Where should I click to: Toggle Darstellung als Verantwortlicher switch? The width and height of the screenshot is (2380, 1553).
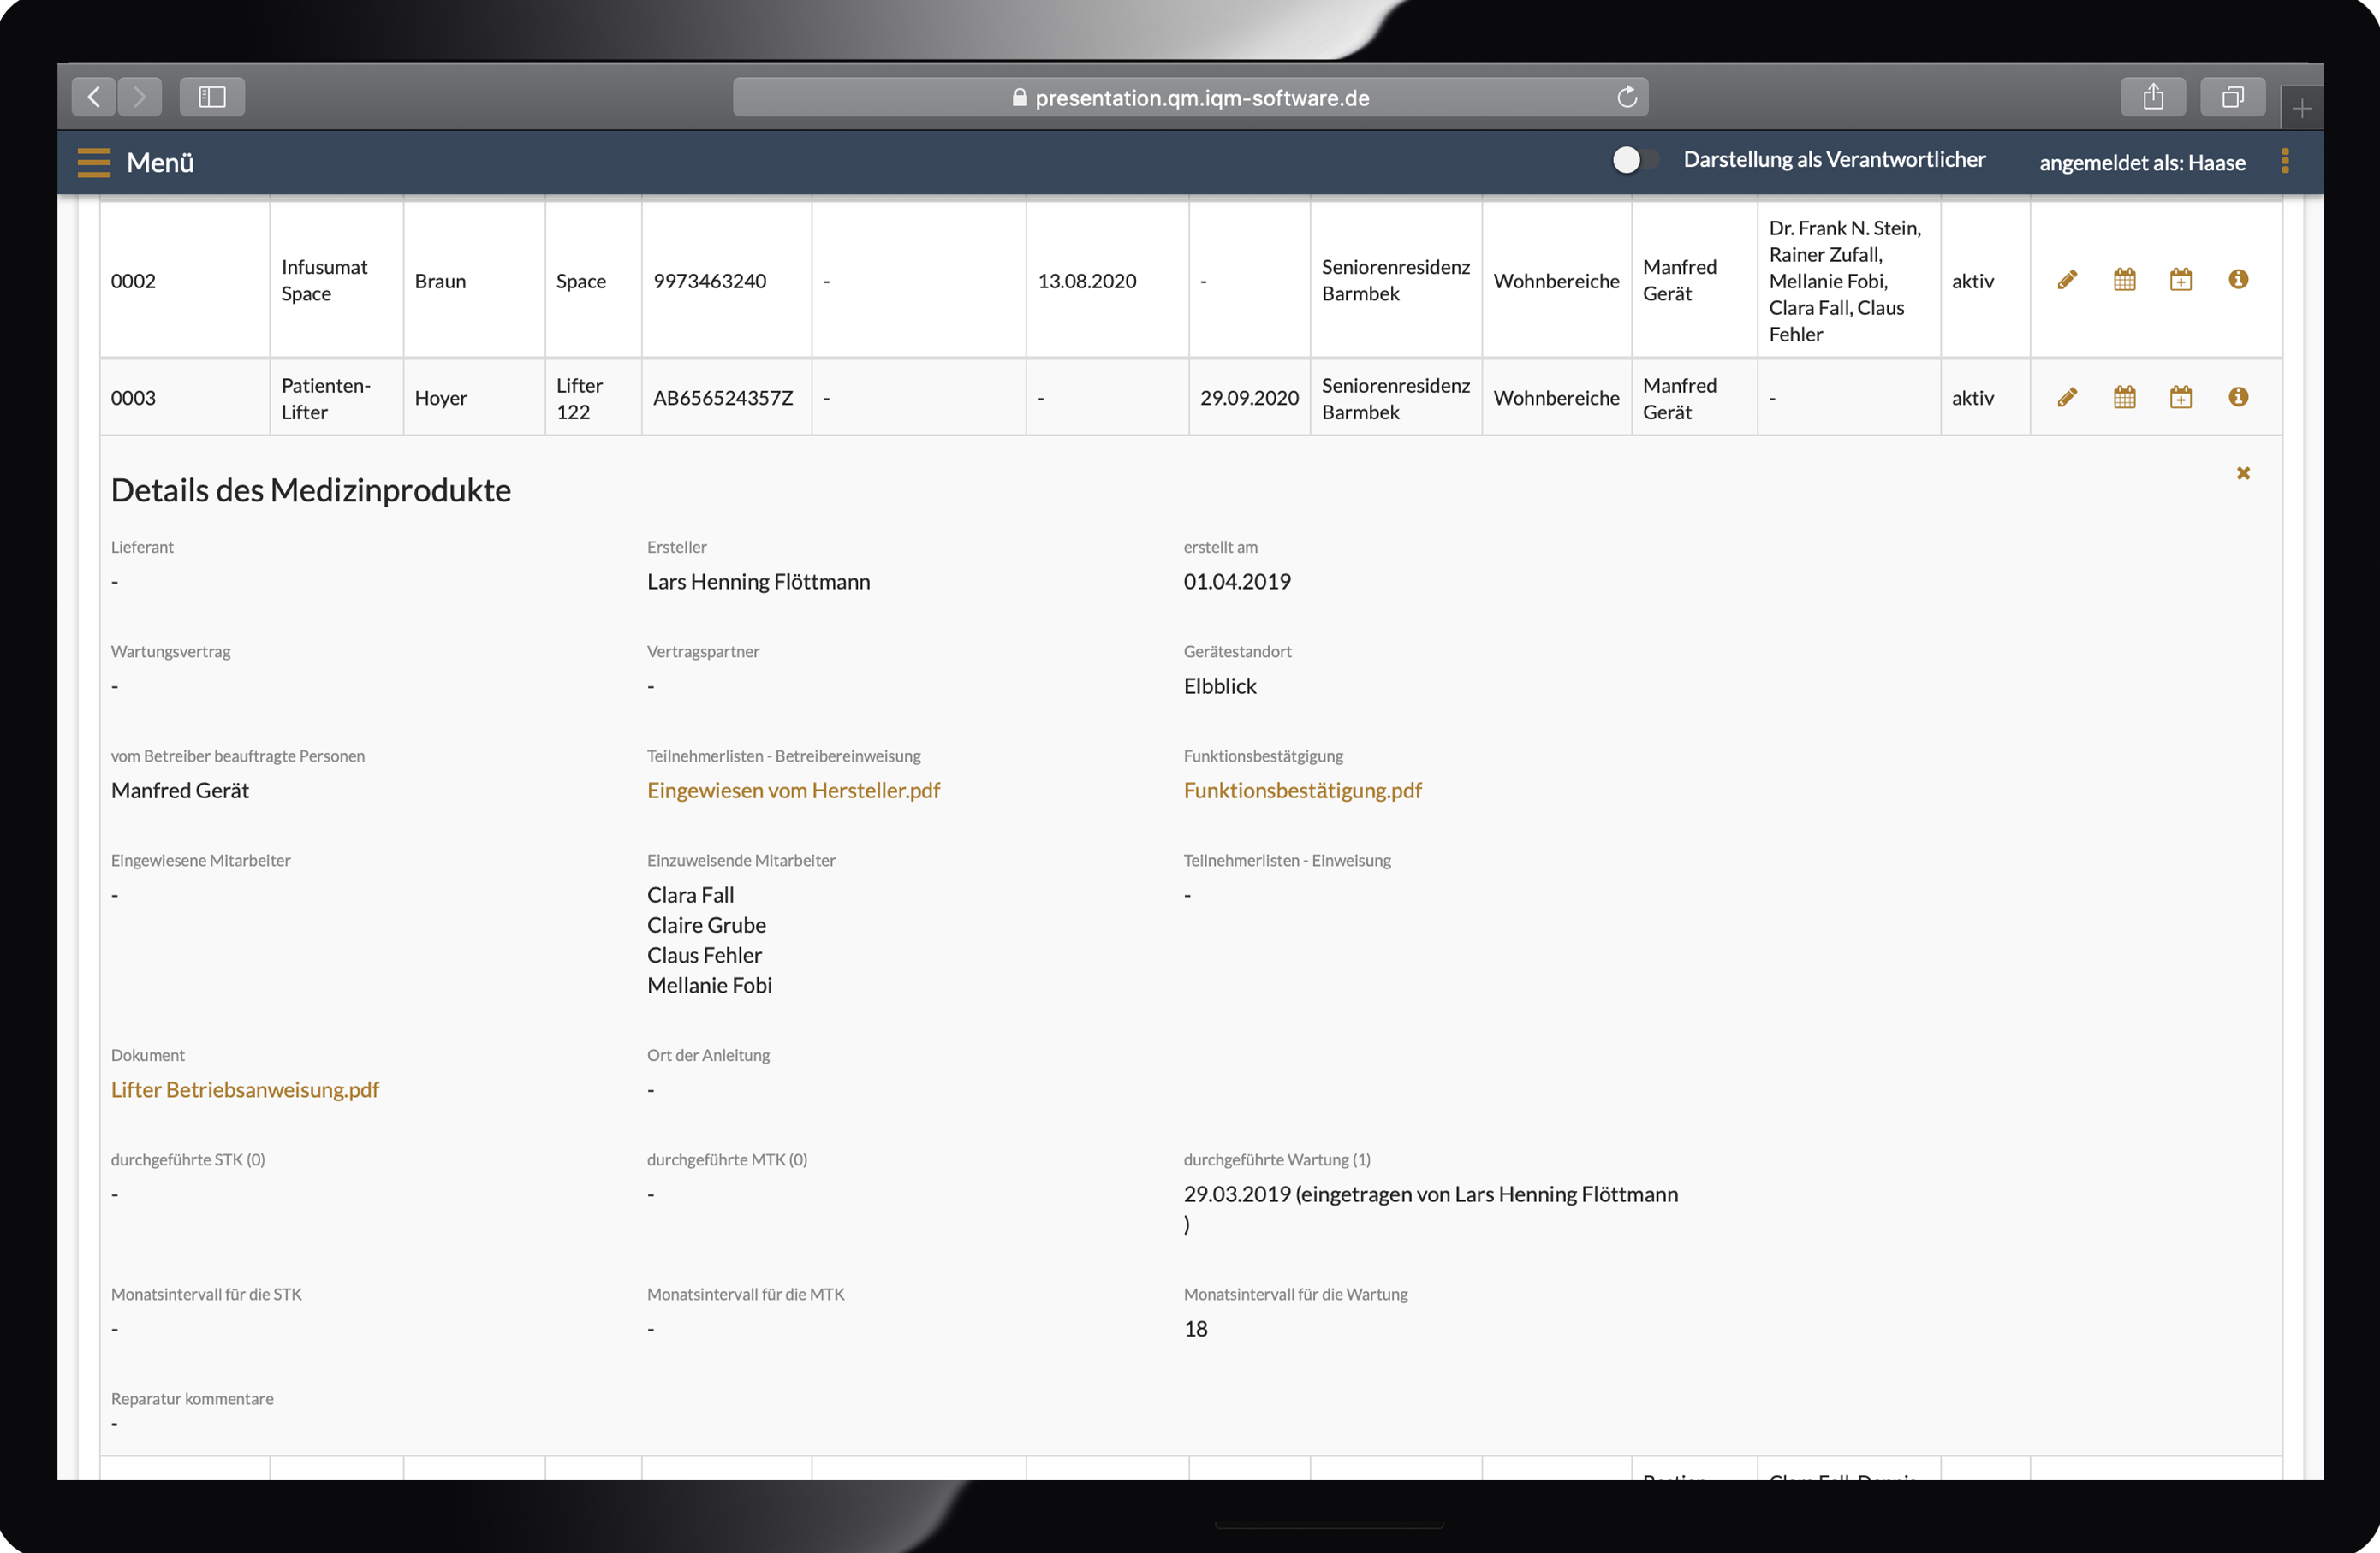[1634, 160]
